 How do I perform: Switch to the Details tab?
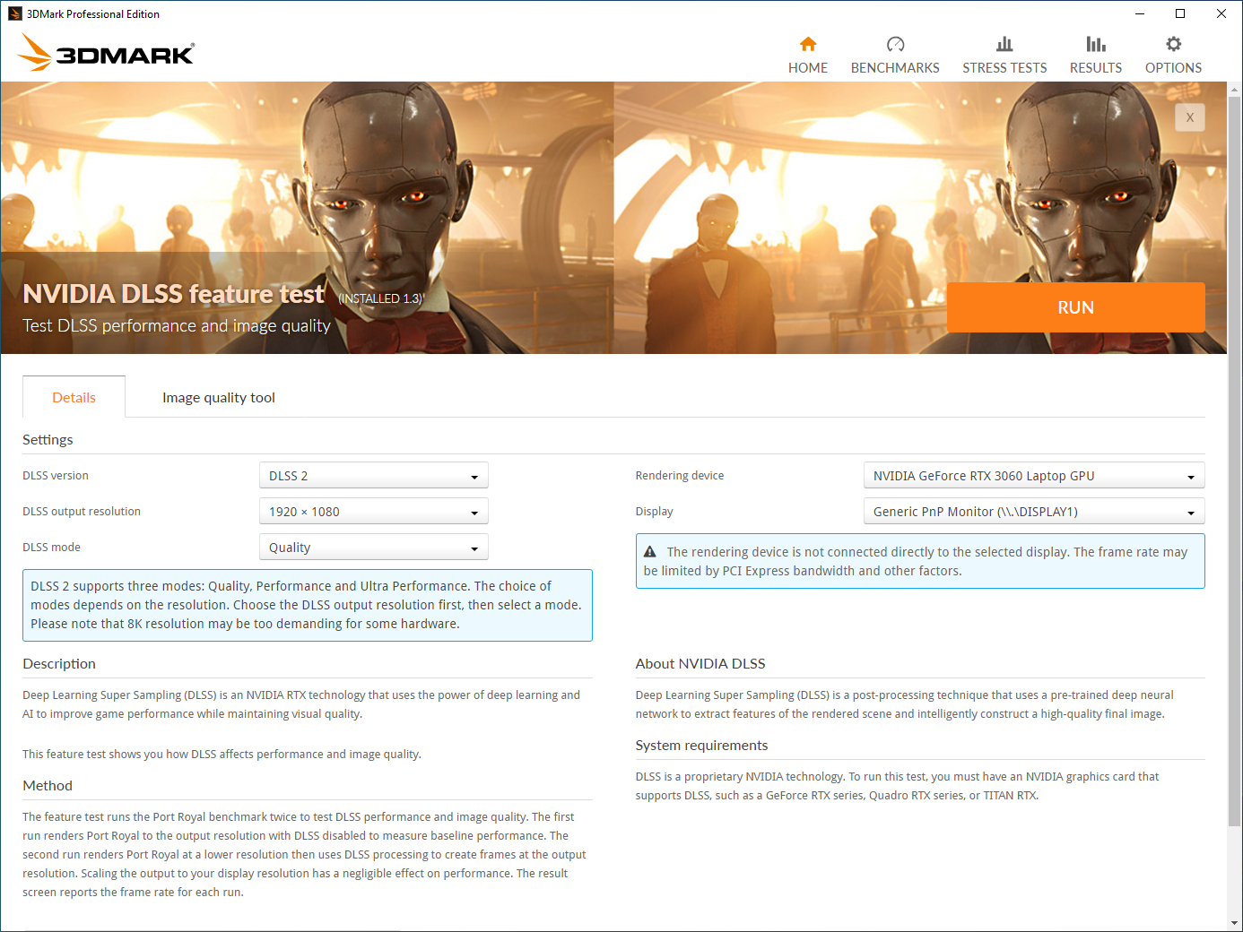click(x=74, y=397)
